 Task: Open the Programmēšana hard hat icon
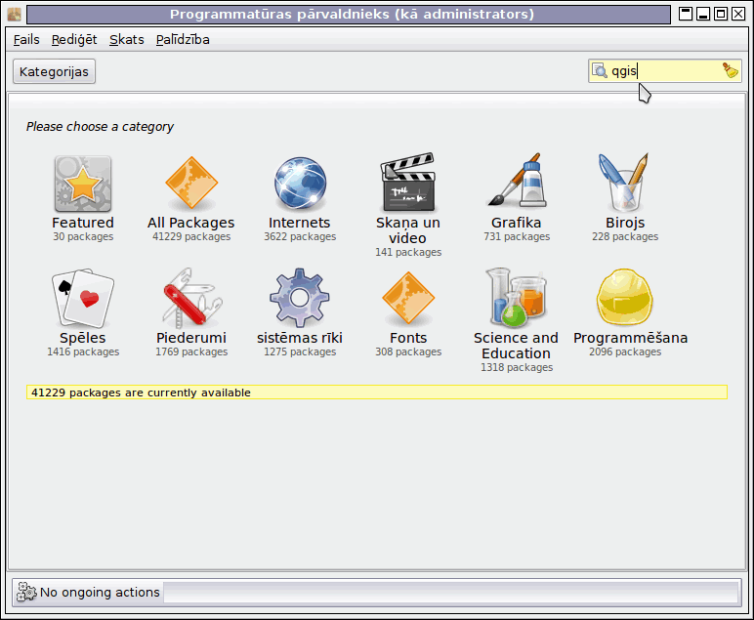pyautogui.click(x=624, y=297)
